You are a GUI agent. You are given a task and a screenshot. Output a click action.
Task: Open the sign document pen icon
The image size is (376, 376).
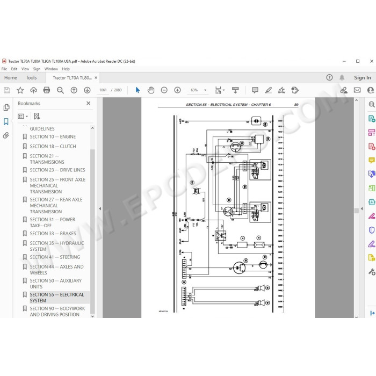281,90
